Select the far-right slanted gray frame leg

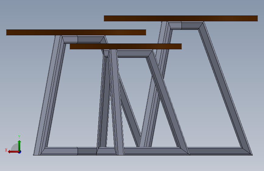[x=226, y=88]
